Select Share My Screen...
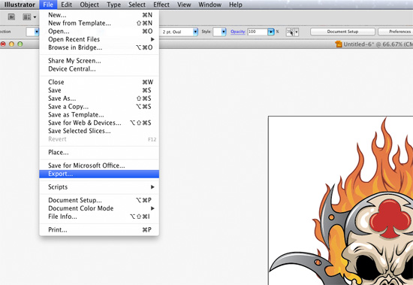The height and width of the screenshot is (285, 413). (x=99, y=61)
